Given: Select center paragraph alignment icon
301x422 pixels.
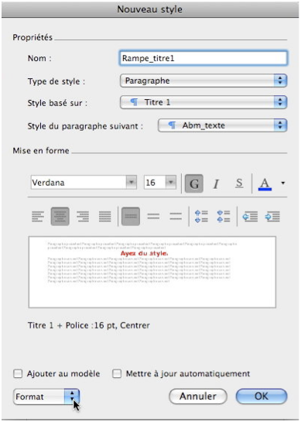Looking at the screenshot, I should pyautogui.click(x=60, y=216).
